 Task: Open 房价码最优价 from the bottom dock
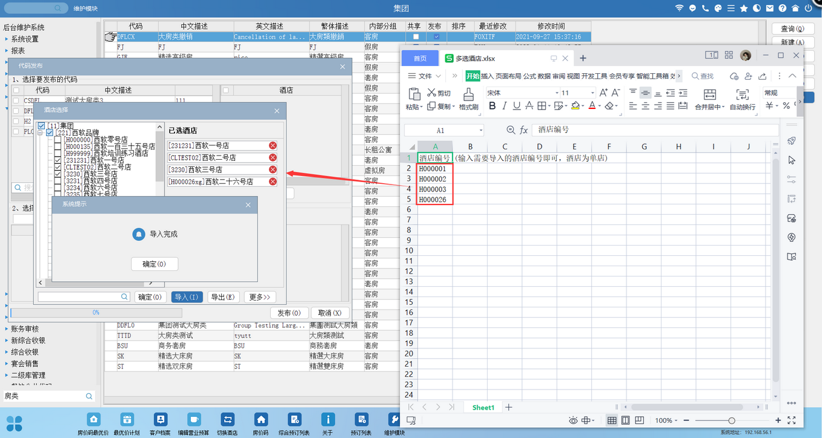[x=93, y=420]
